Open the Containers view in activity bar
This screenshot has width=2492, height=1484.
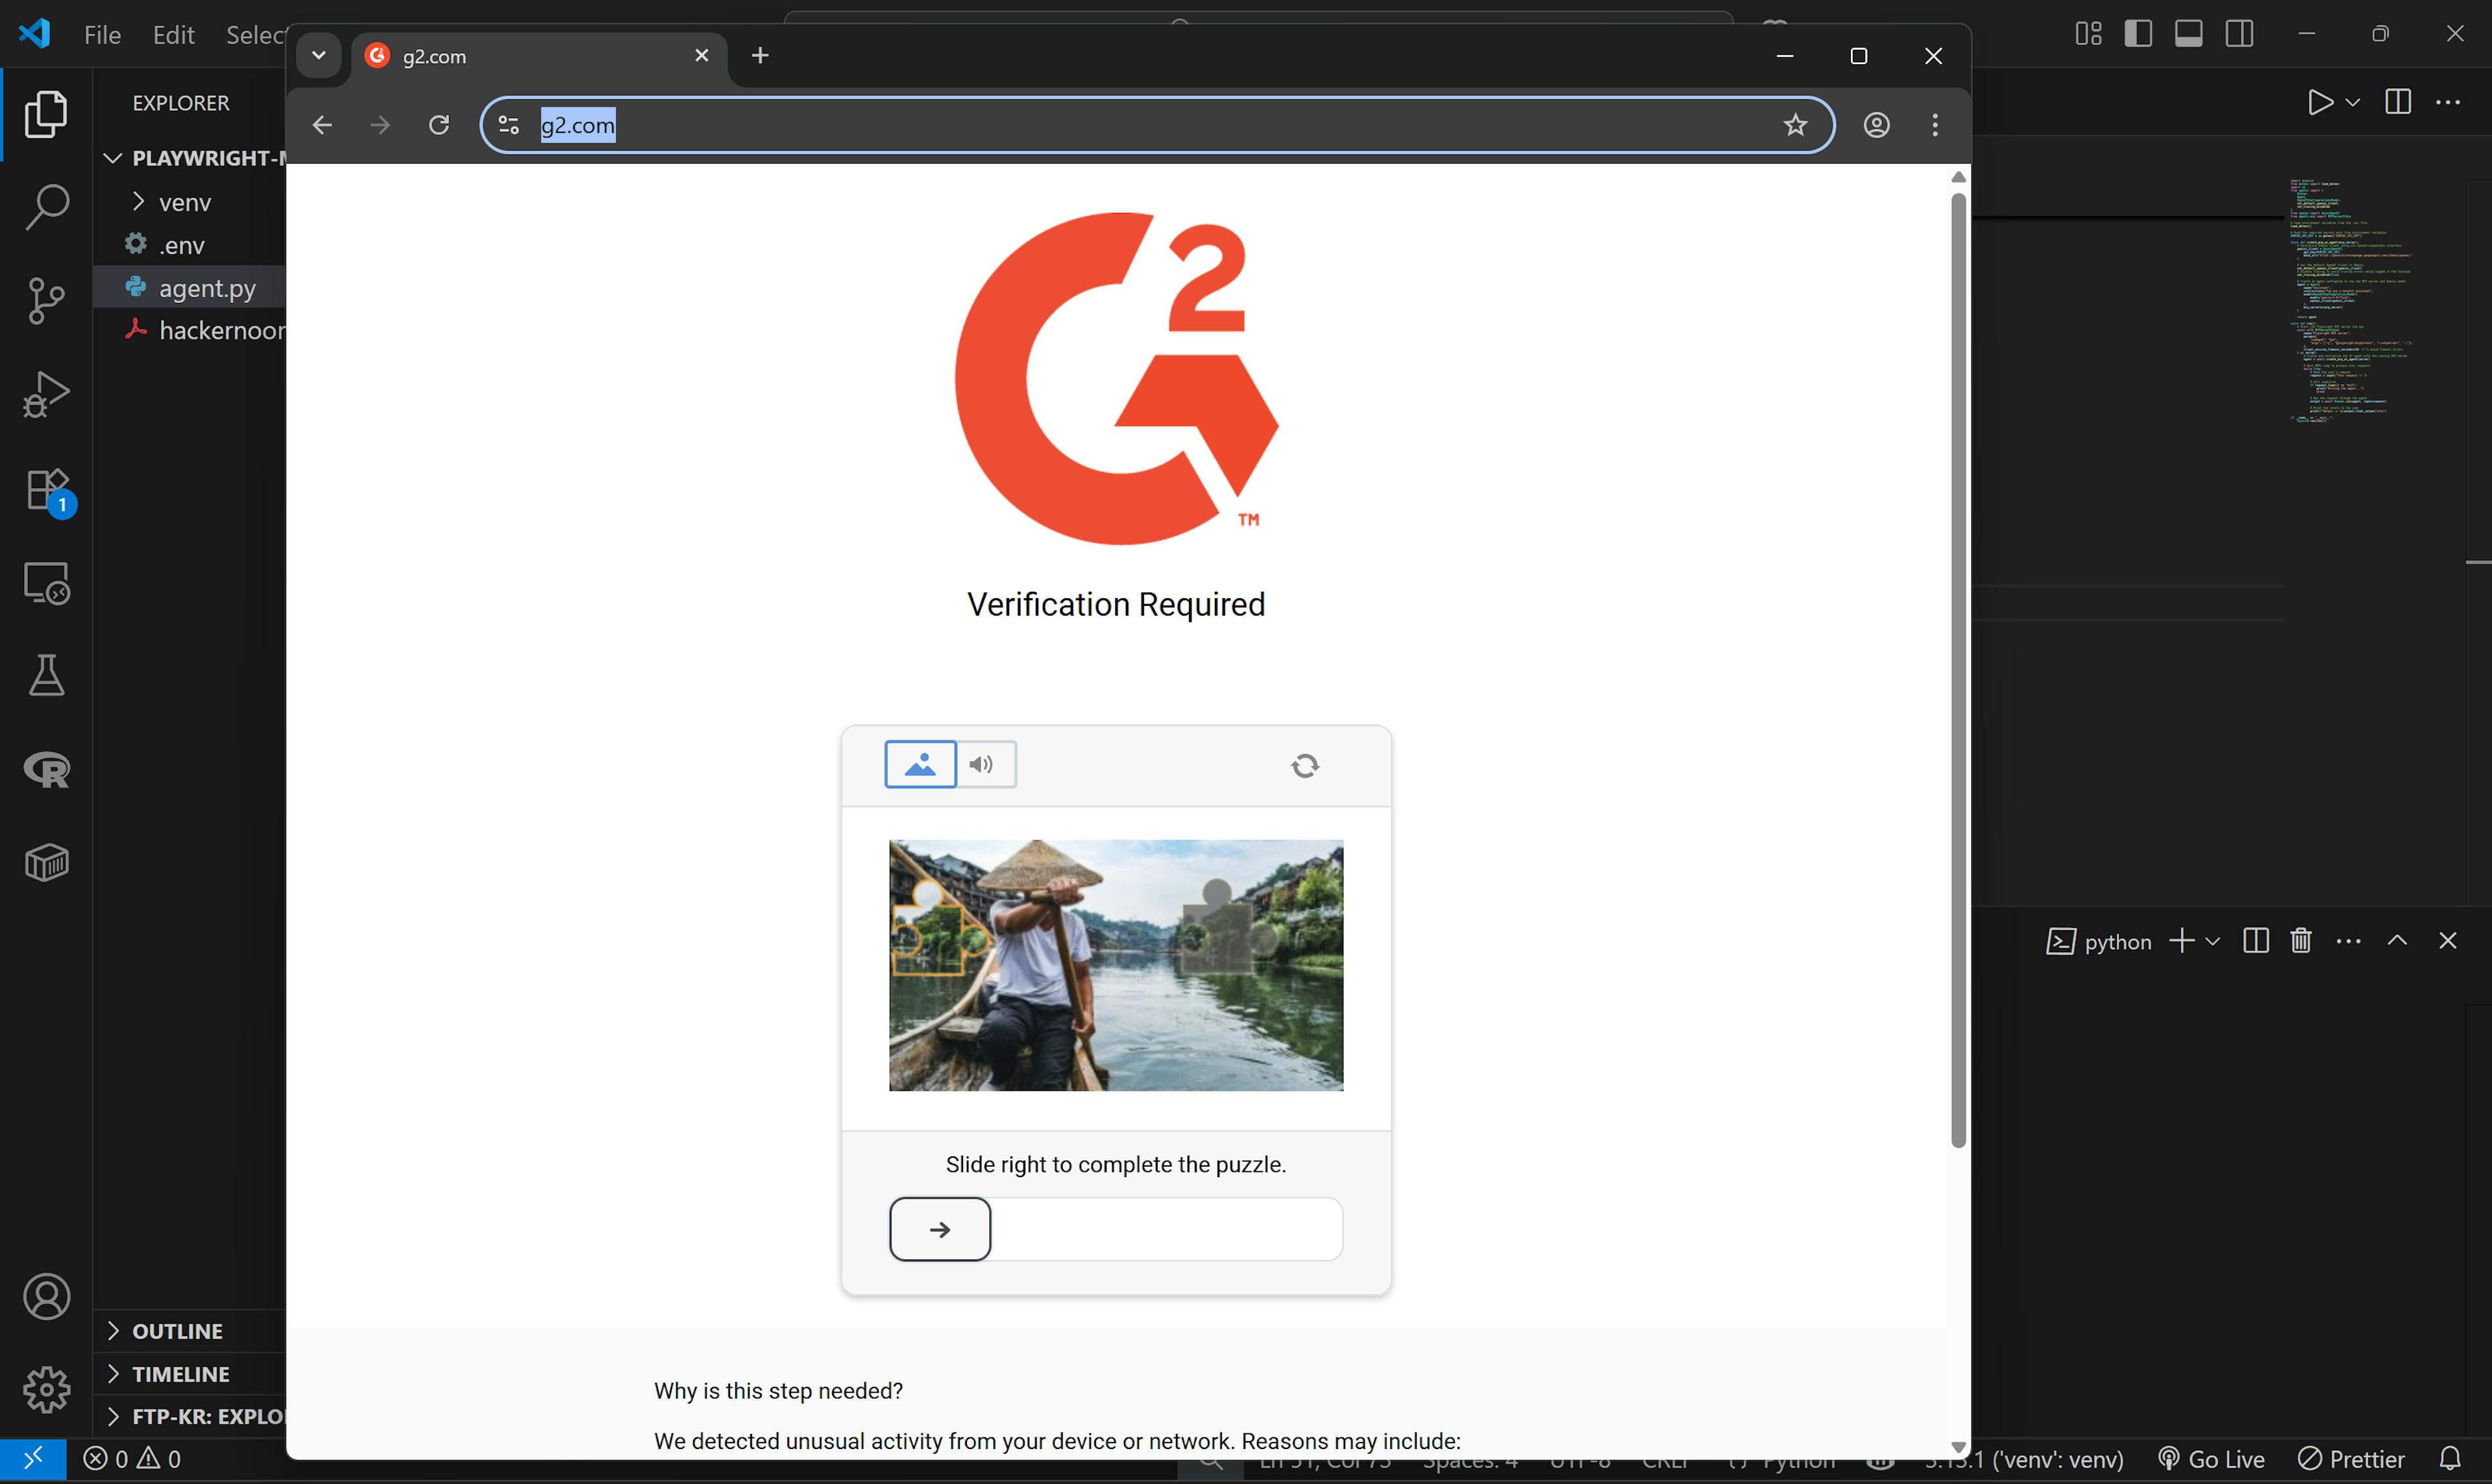[x=46, y=862]
